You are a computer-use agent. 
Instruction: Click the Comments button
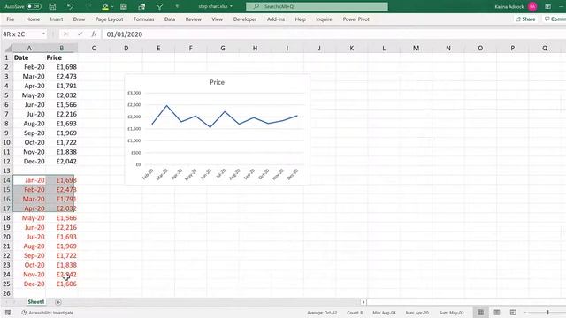click(x=555, y=19)
